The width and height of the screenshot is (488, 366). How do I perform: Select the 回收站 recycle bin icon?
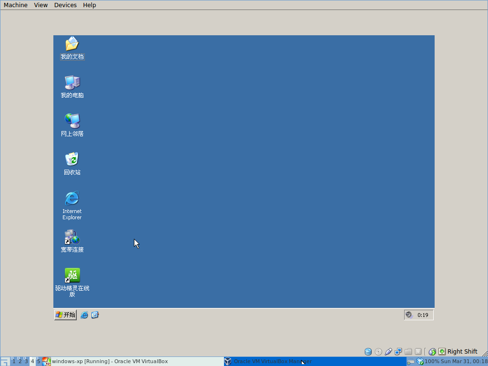click(x=72, y=164)
